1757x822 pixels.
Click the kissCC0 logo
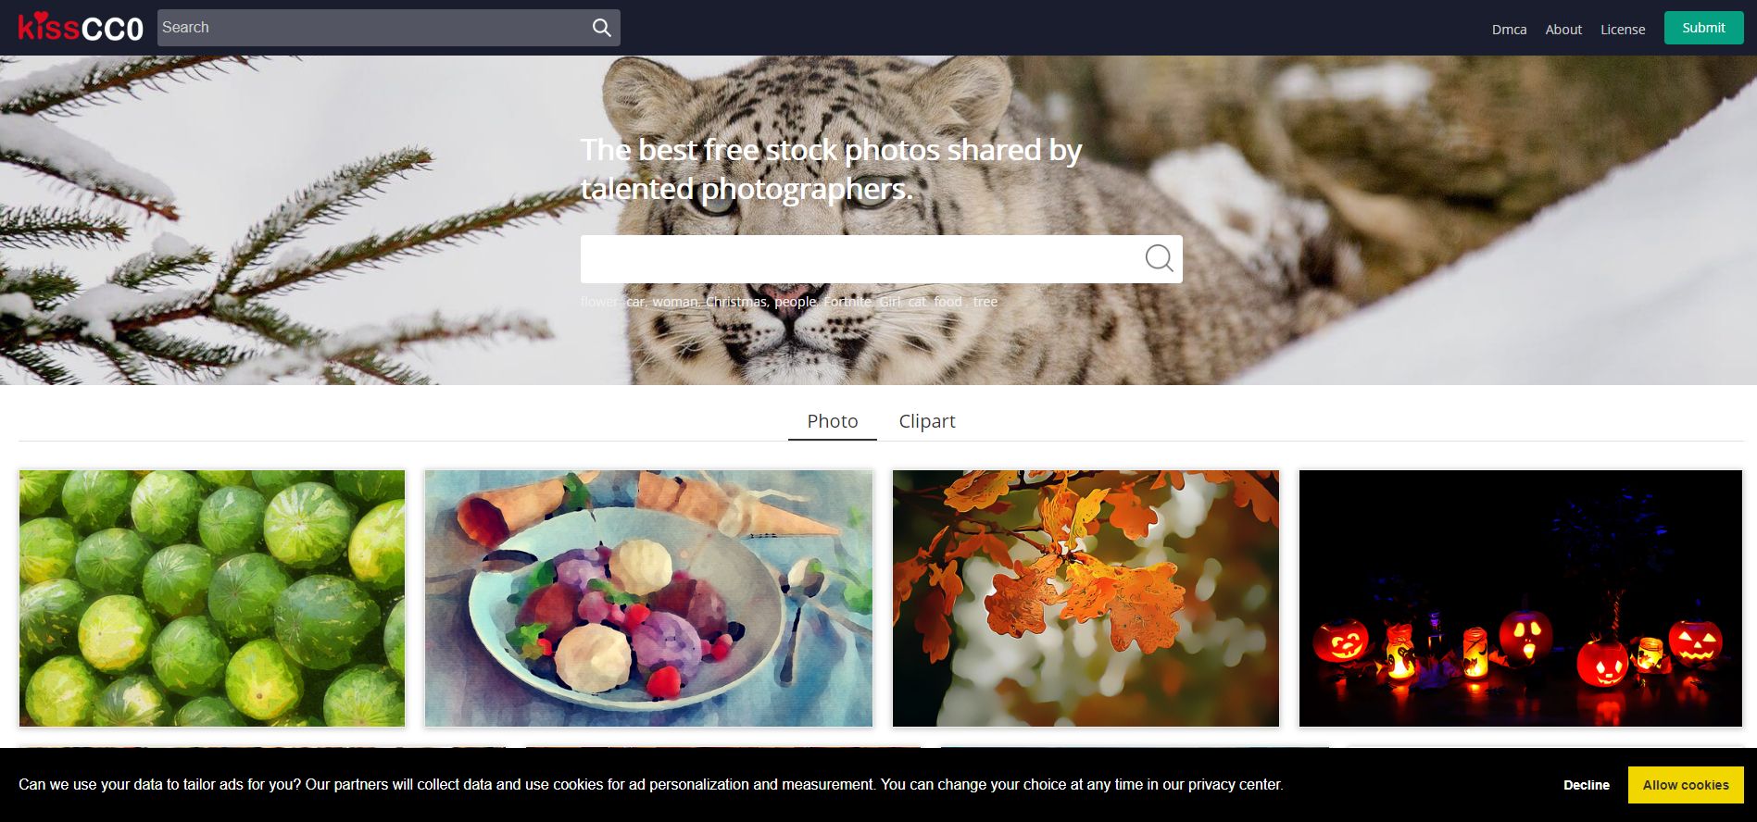(81, 28)
